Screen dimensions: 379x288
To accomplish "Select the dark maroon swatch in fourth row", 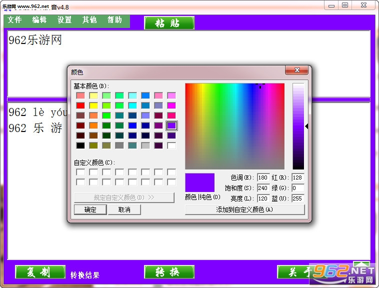I will [80, 125].
